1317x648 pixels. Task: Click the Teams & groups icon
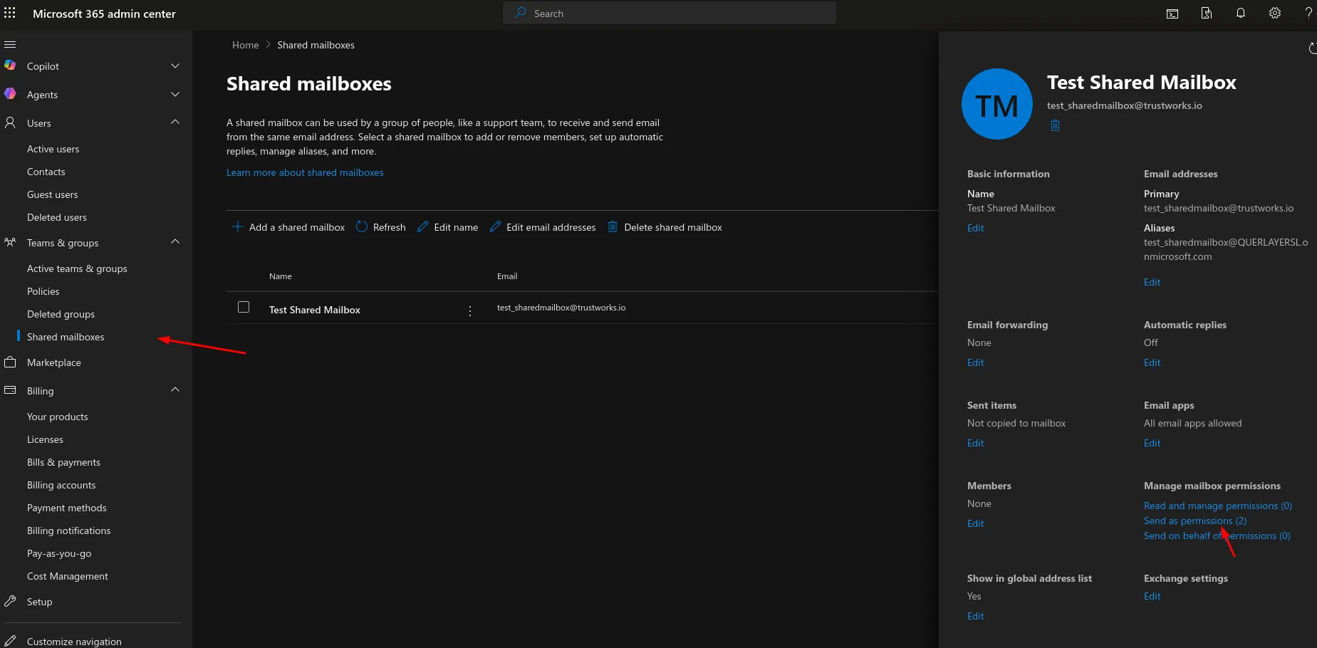pos(10,242)
